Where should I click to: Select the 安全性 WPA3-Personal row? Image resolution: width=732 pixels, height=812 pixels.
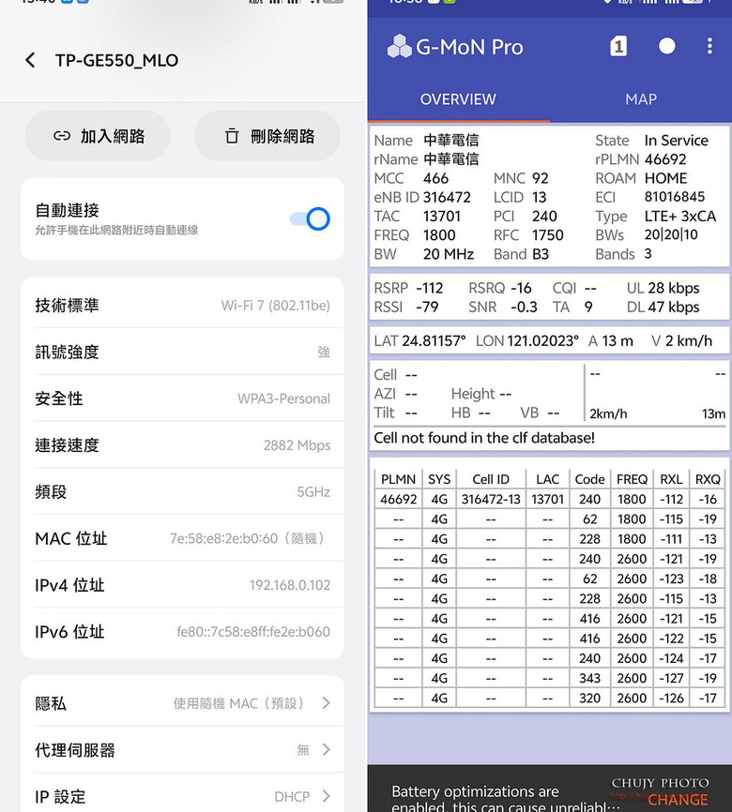tap(182, 398)
